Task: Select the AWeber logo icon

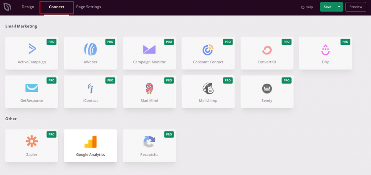Action: 91,49
